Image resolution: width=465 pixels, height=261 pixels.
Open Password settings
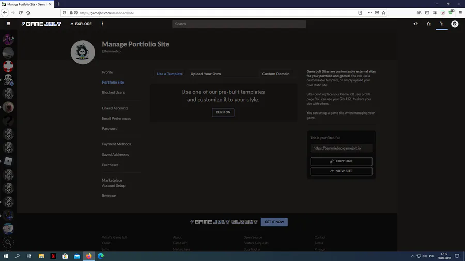pos(110,129)
